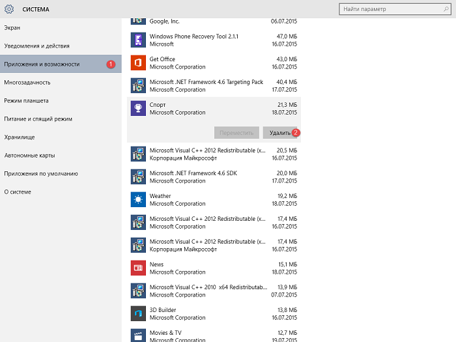Click the Movies & TV clapperboard icon
The width and height of the screenshot is (456, 342).
tap(138, 335)
